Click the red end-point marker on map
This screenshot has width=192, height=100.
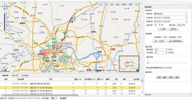pyautogui.click(x=42, y=53)
